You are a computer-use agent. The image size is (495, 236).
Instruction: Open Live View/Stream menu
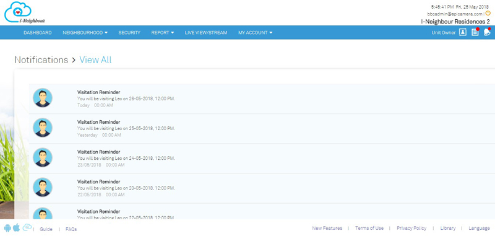206,33
